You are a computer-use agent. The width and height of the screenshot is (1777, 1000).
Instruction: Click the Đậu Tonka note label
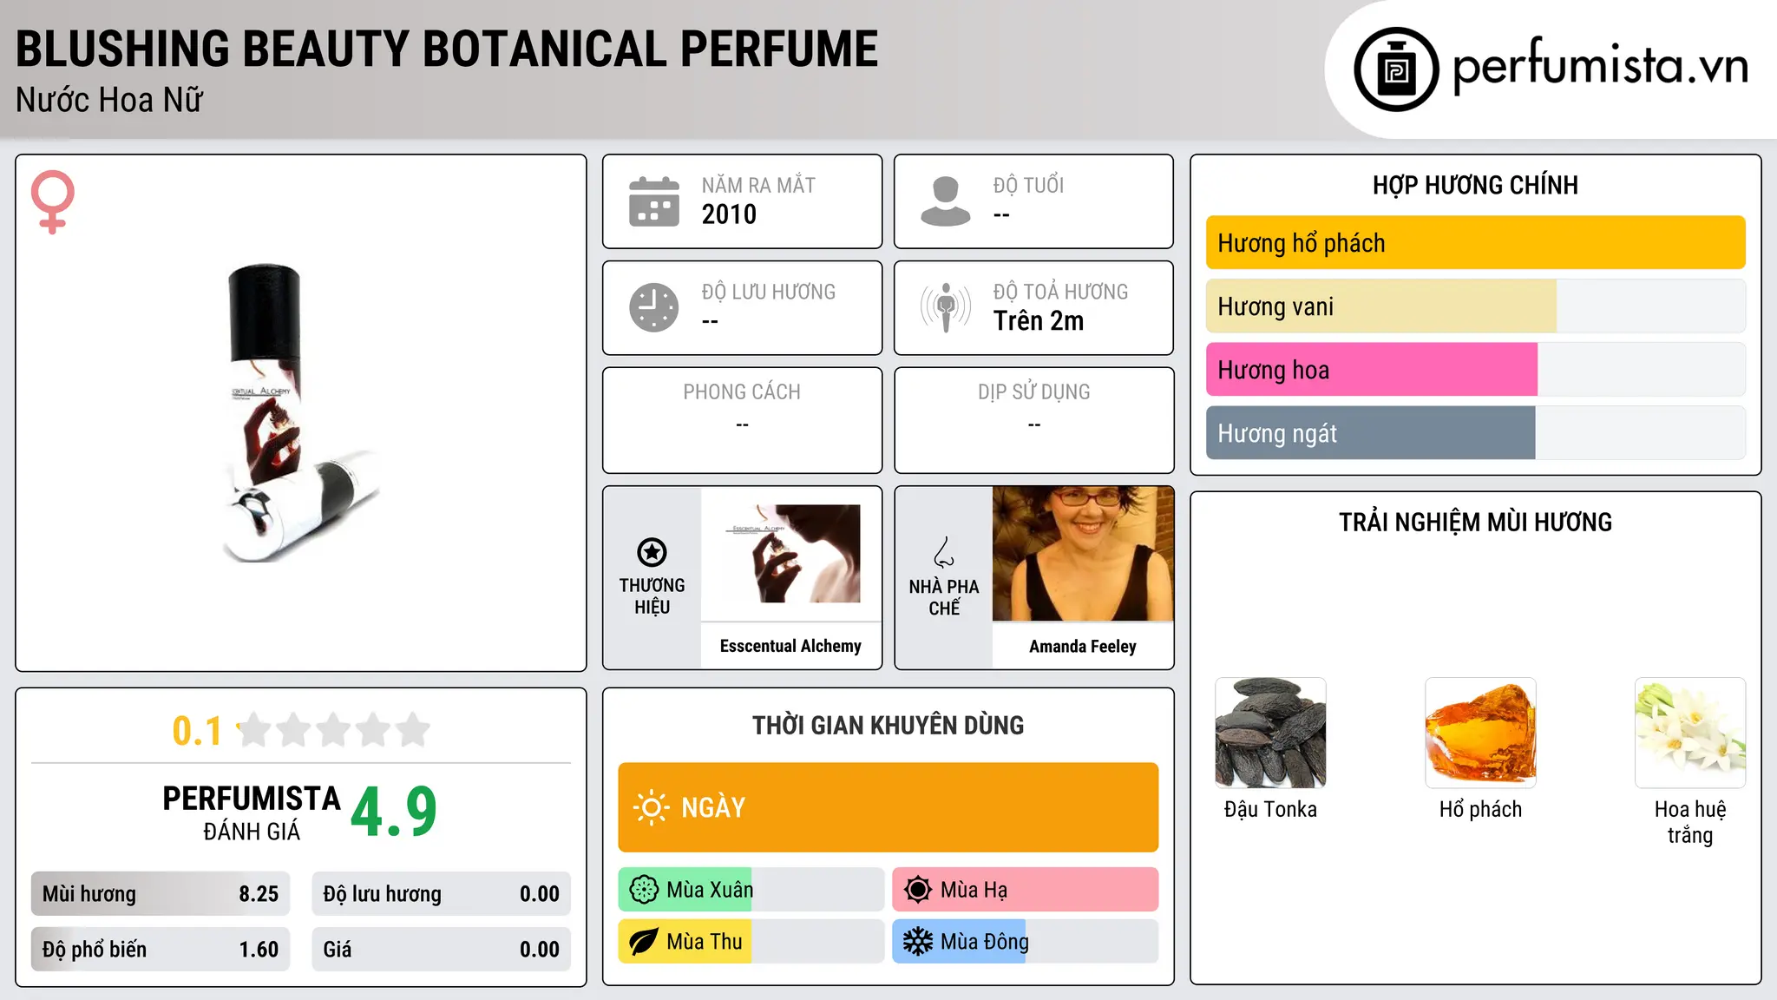click(1270, 809)
